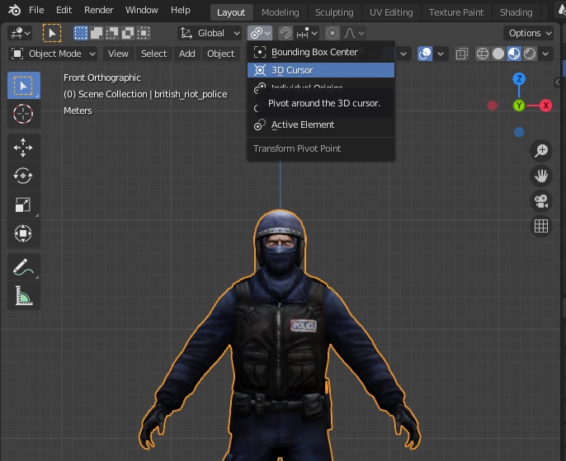Viewport: 566px width, 461px height.
Task: Click the Z axis on navigation gizmo
Action: pyautogui.click(x=519, y=78)
